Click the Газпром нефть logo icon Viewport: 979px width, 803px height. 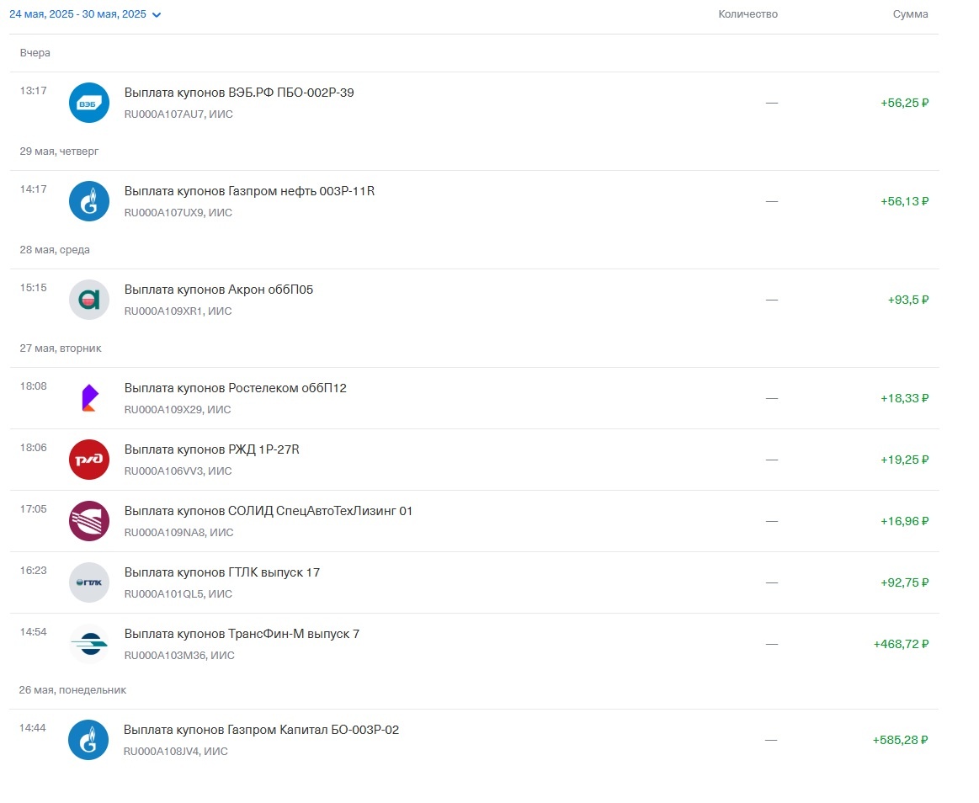click(88, 202)
